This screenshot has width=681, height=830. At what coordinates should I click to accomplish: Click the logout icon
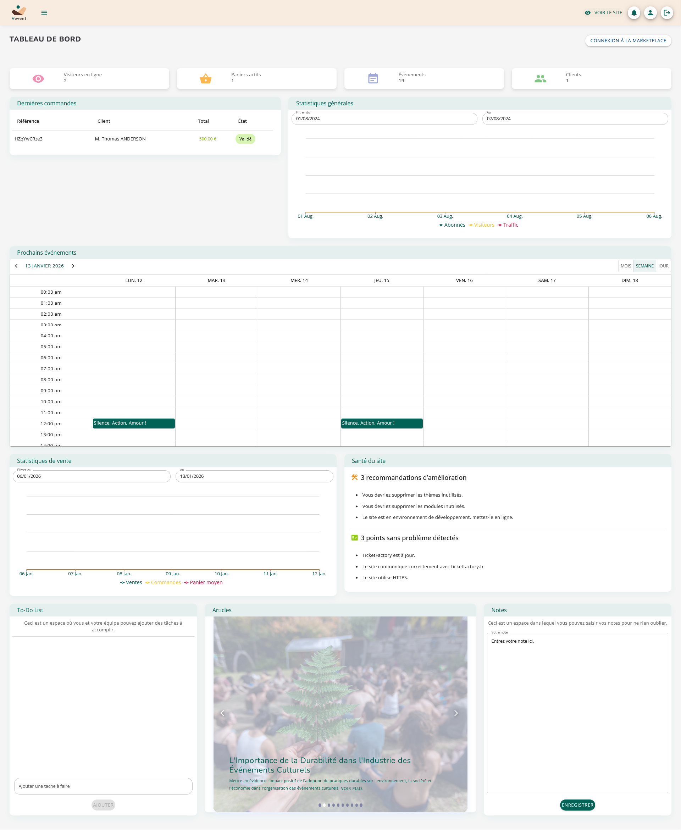[666, 12]
